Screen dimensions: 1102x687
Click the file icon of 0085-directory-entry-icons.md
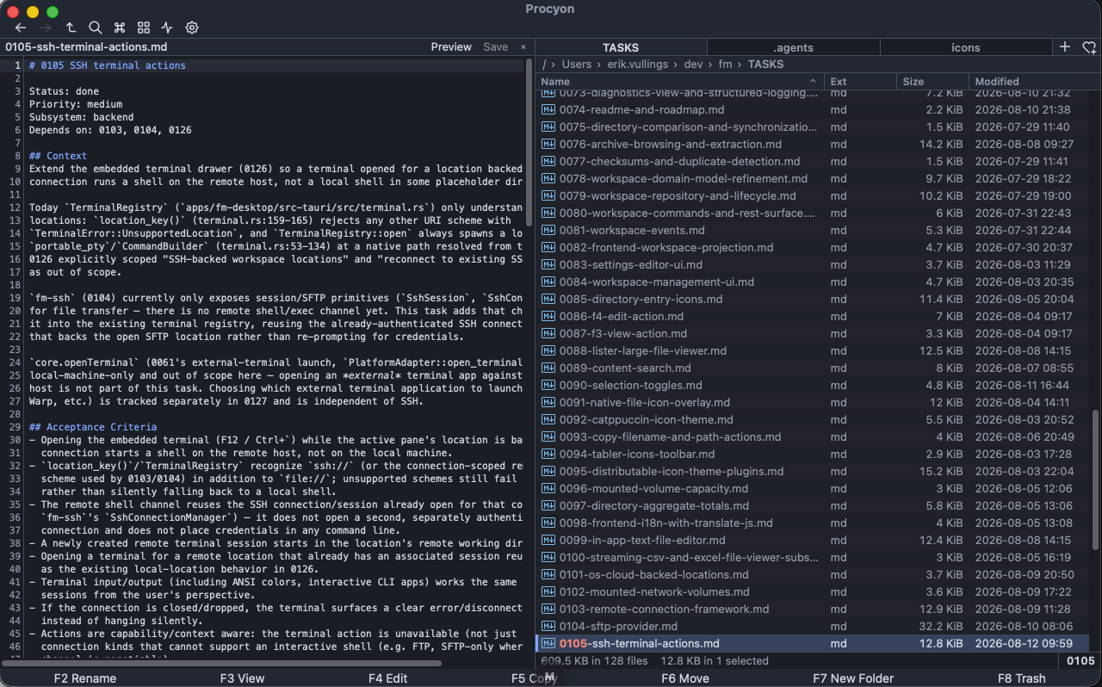(548, 299)
